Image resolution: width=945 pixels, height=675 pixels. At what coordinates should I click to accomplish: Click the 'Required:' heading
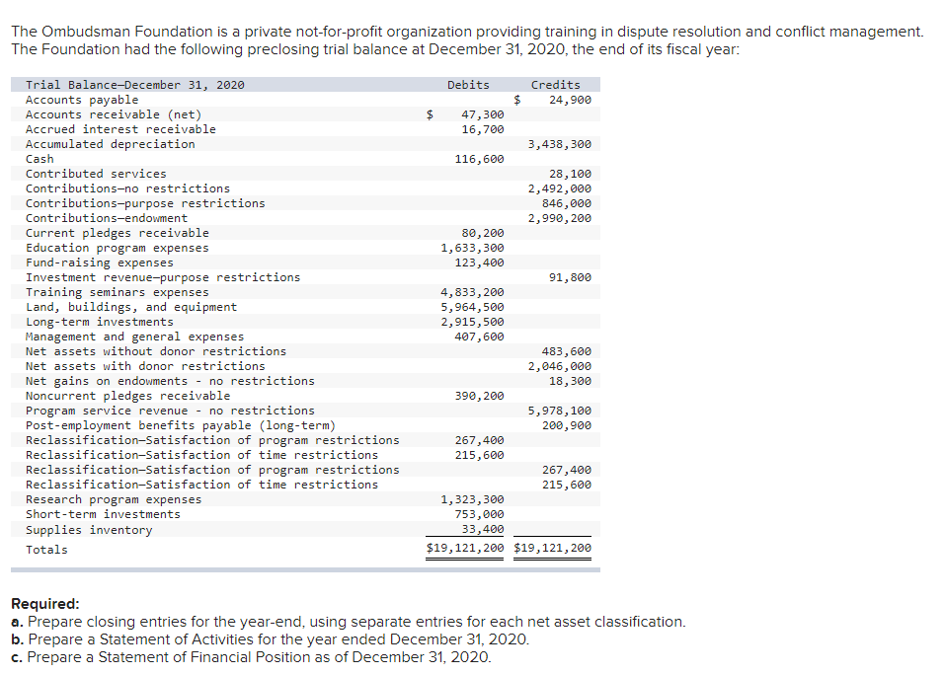point(45,604)
